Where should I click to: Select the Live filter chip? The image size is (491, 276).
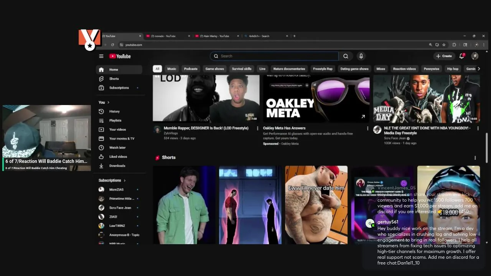262,69
